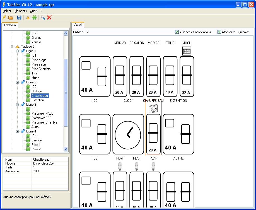The width and height of the screenshot is (256, 210).
Task: Click the orange add-tableau toolbar icon
Action: point(28,18)
